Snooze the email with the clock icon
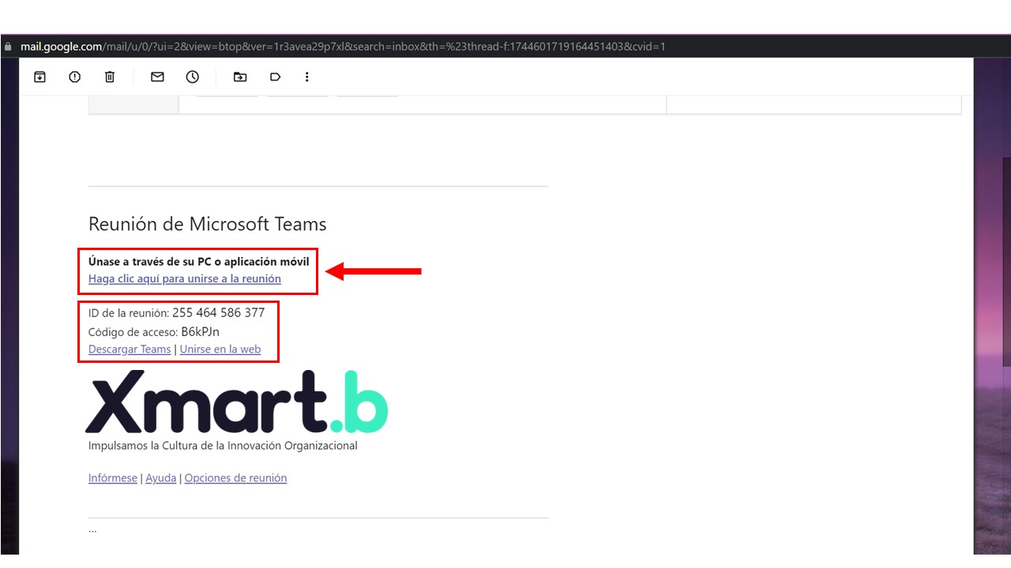 tap(193, 77)
